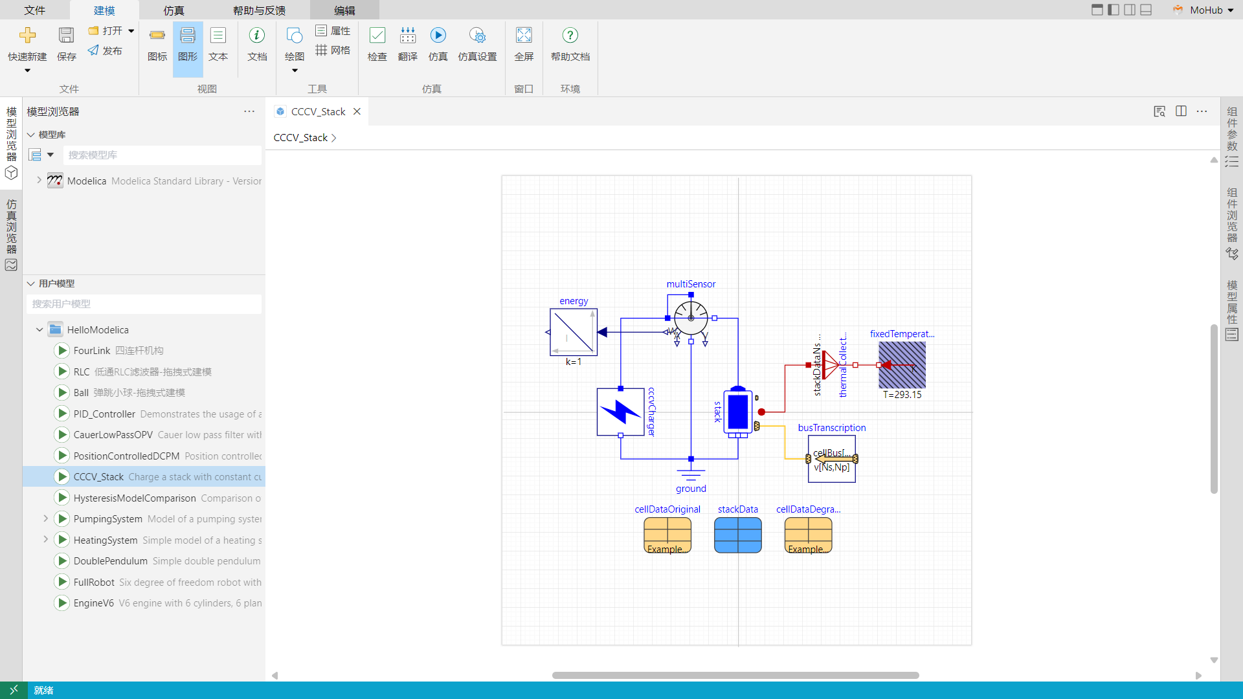Click the 搜索模型库 search field

click(162, 155)
